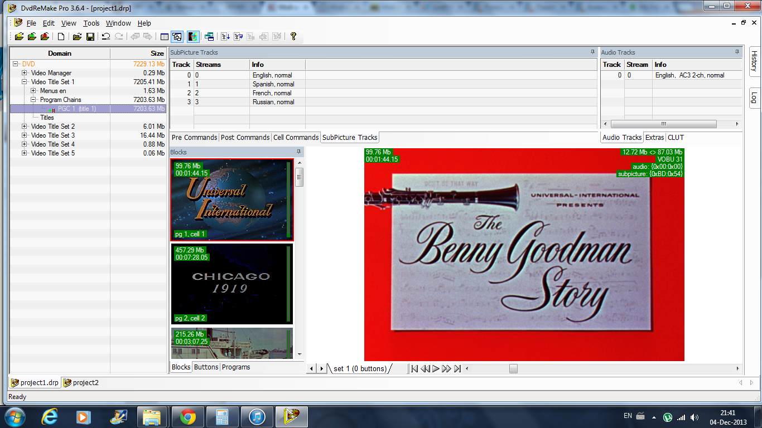
Task: Switch to the Programs tab
Action: 236,367
